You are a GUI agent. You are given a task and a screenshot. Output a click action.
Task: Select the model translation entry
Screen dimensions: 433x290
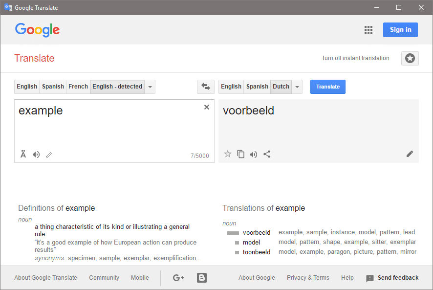click(251, 243)
